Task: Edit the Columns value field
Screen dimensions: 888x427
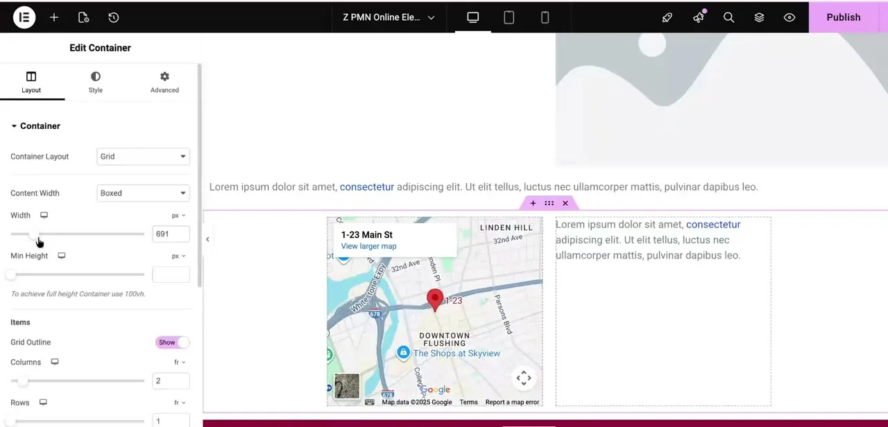Action: click(x=171, y=381)
